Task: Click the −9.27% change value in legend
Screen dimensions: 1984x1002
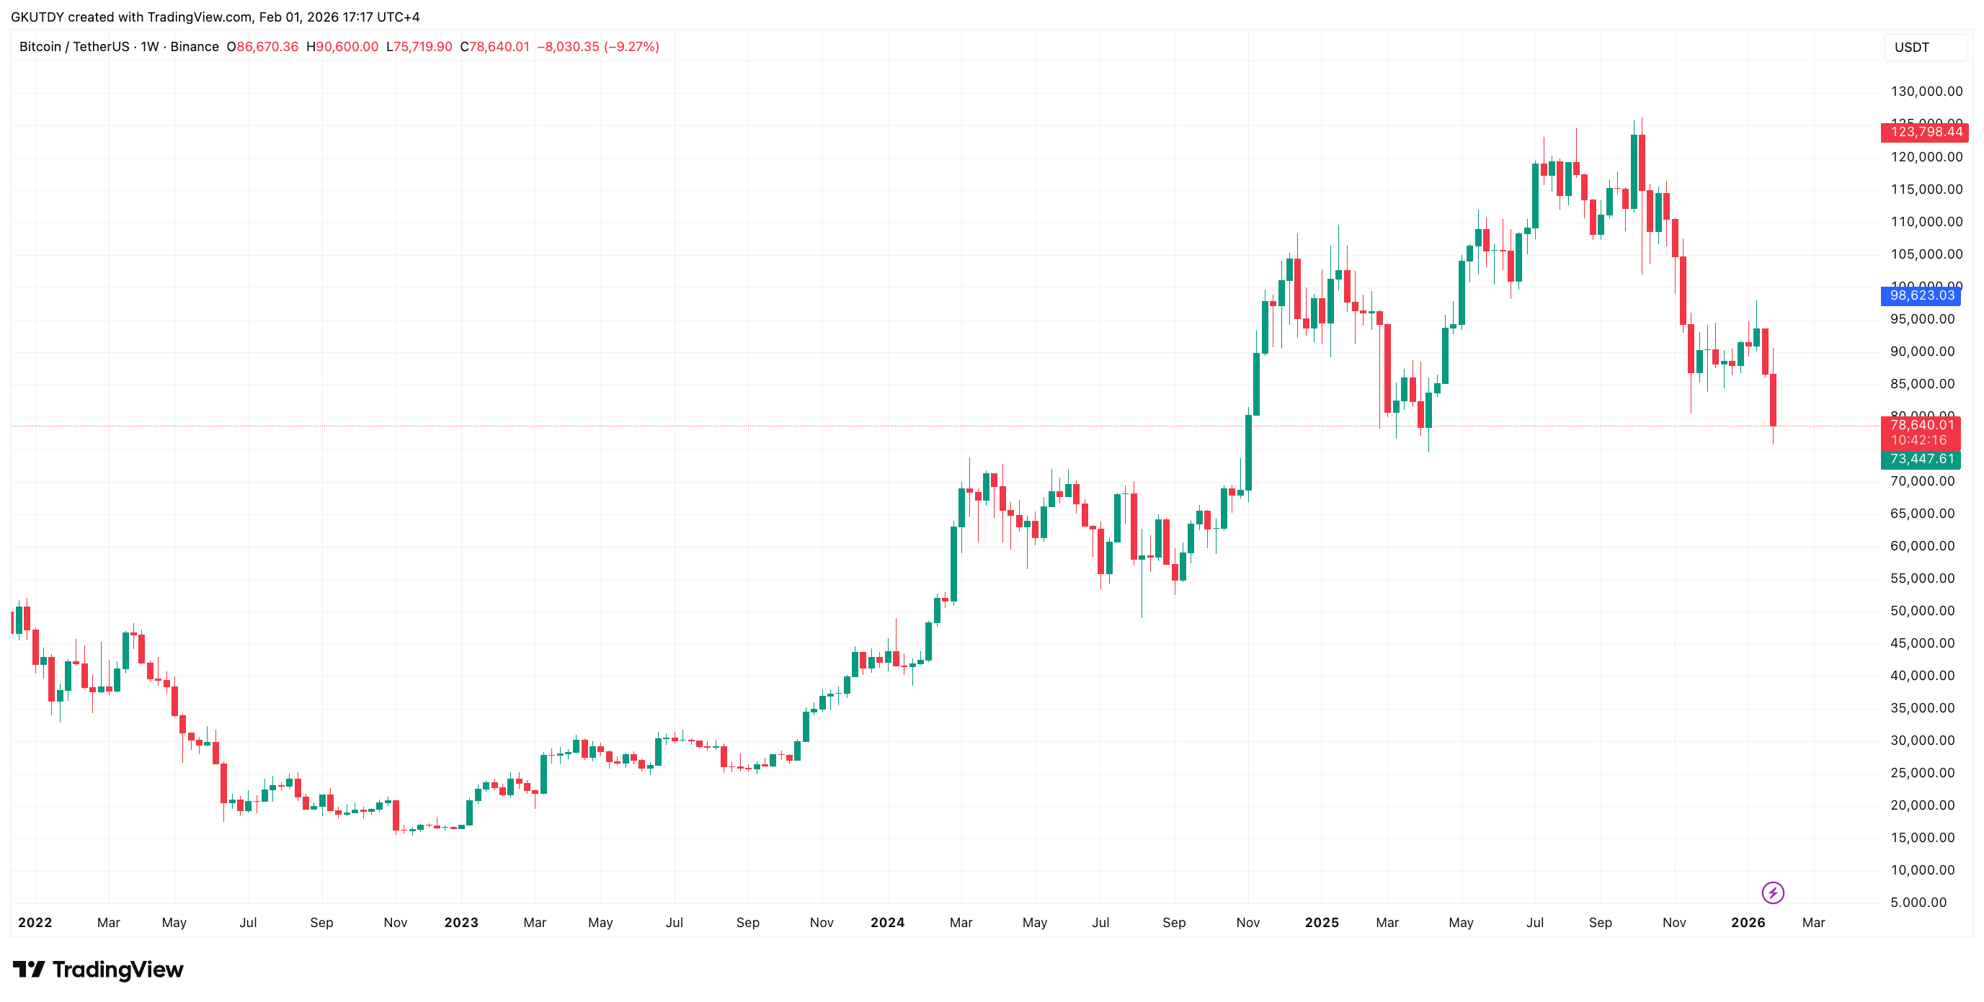Action: point(631,47)
